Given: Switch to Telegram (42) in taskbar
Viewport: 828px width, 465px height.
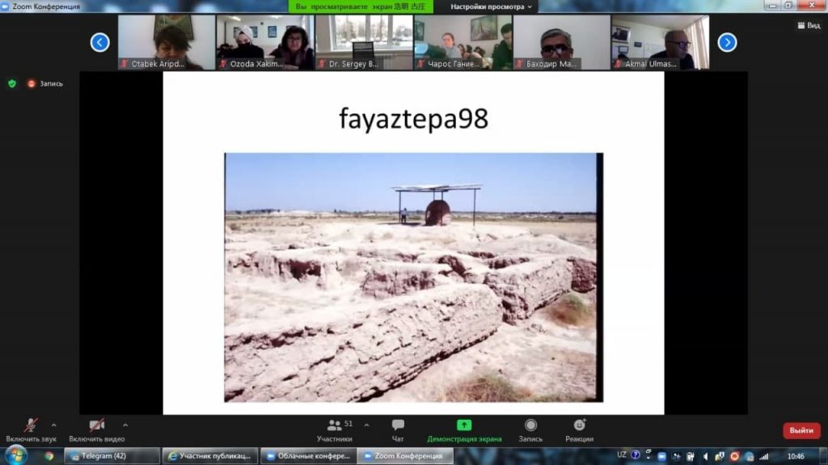Looking at the screenshot, I should pyautogui.click(x=112, y=456).
